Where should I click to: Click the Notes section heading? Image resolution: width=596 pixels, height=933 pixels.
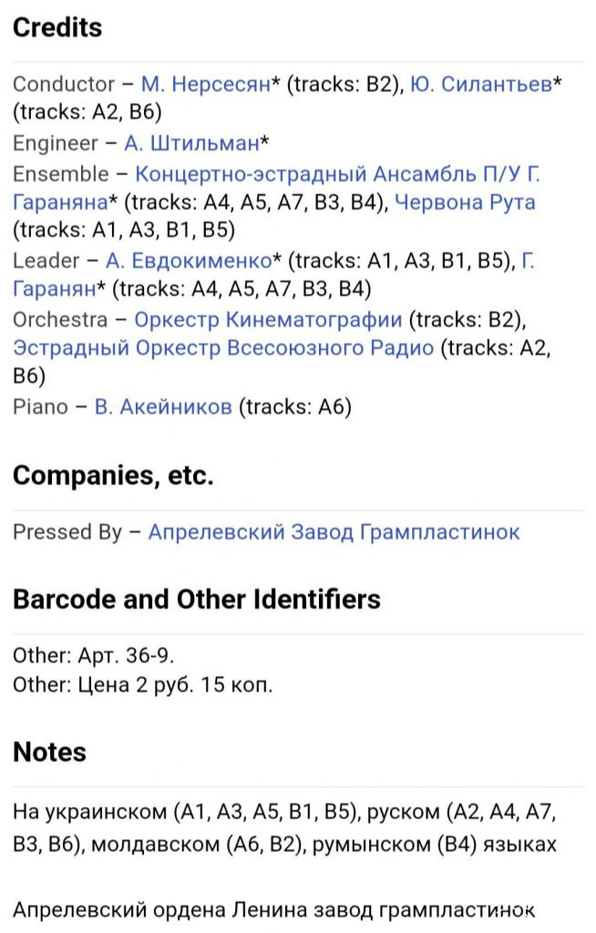tap(49, 753)
